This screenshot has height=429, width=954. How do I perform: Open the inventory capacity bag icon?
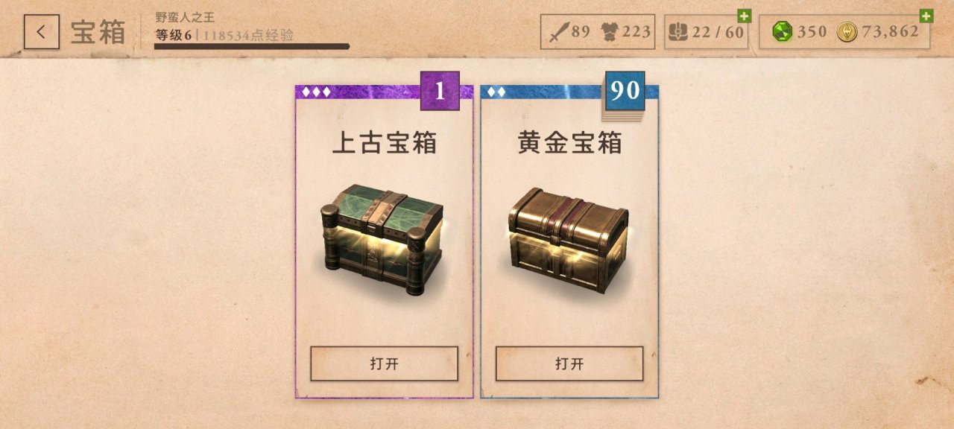[678, 32]
